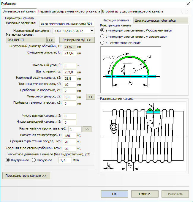
Task: Edit the Название элемента field
Action: click(x=67, y=24)
